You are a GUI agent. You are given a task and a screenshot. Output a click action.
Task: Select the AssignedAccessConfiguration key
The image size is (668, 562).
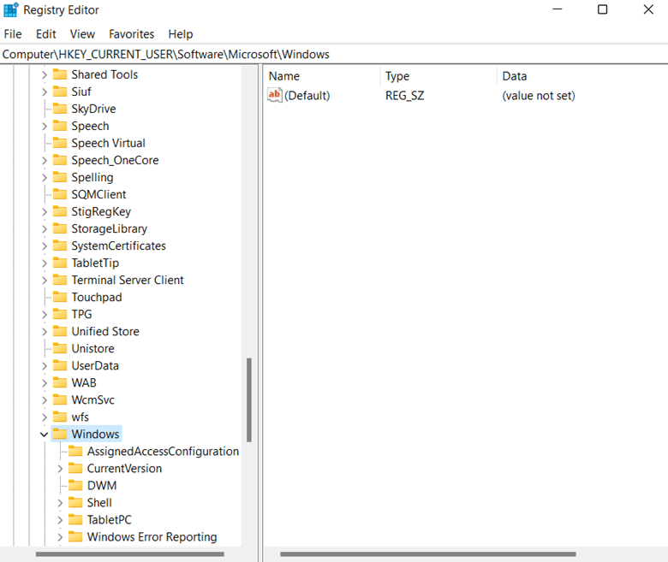[x=163, y=452]
